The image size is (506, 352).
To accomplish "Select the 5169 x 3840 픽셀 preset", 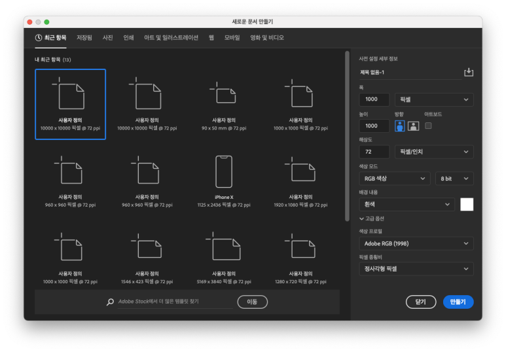I will pyautogui.click(x=224, y=258).
